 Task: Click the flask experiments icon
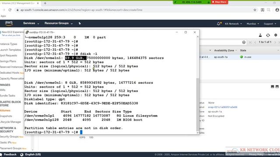260,35
